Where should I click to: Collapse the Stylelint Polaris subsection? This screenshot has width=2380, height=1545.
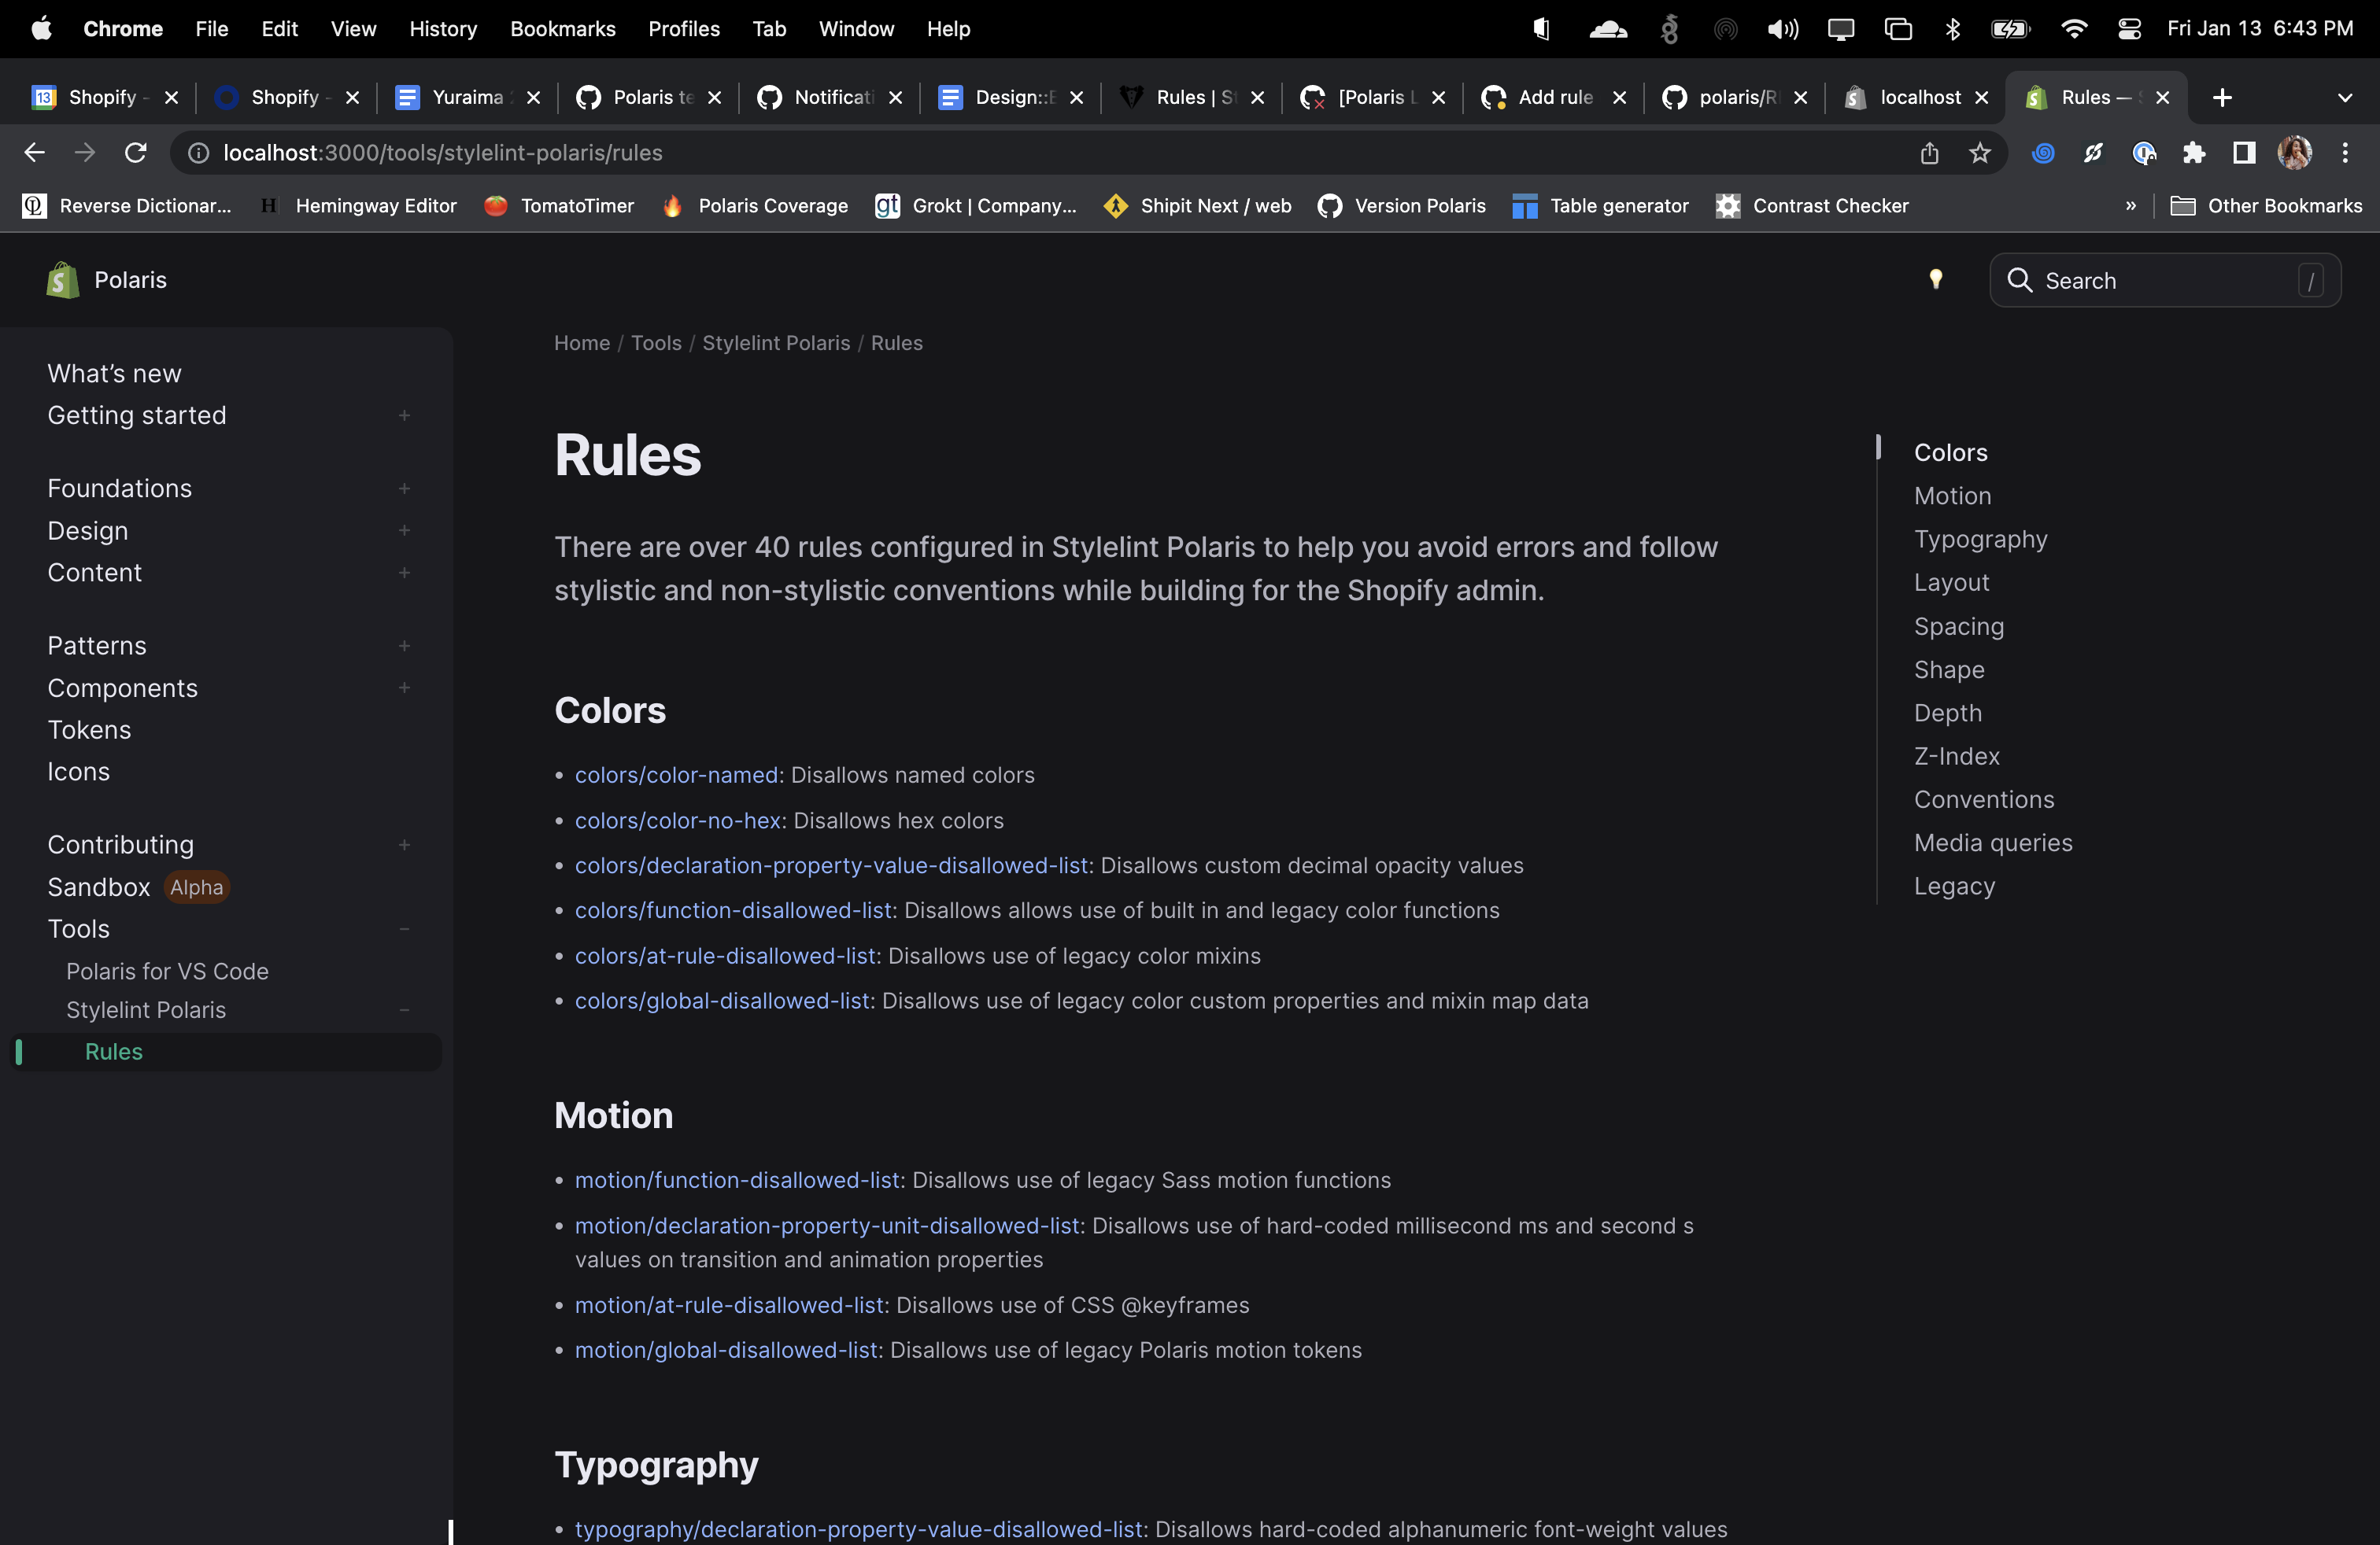pyautogui.click(x=404, y=1010)
